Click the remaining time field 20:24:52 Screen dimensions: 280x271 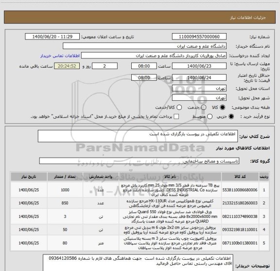(67, 66)
